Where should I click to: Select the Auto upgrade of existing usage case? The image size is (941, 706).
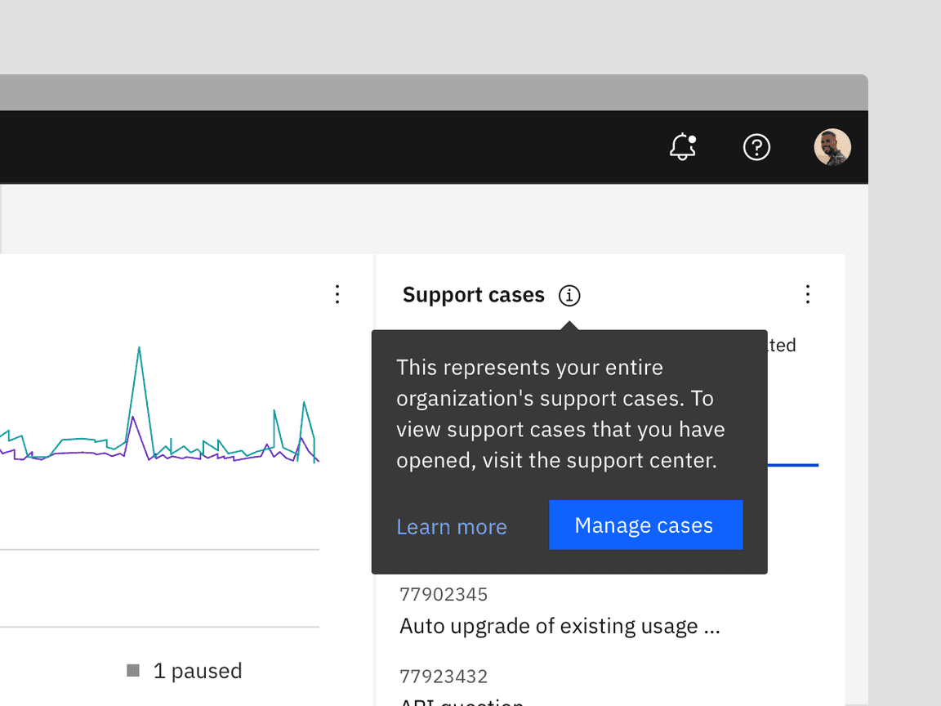[x=560, y=626]
